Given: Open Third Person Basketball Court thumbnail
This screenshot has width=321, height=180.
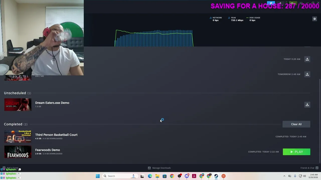Looking at the screenshot, I should pyautogui.click(x=18, y=136).
